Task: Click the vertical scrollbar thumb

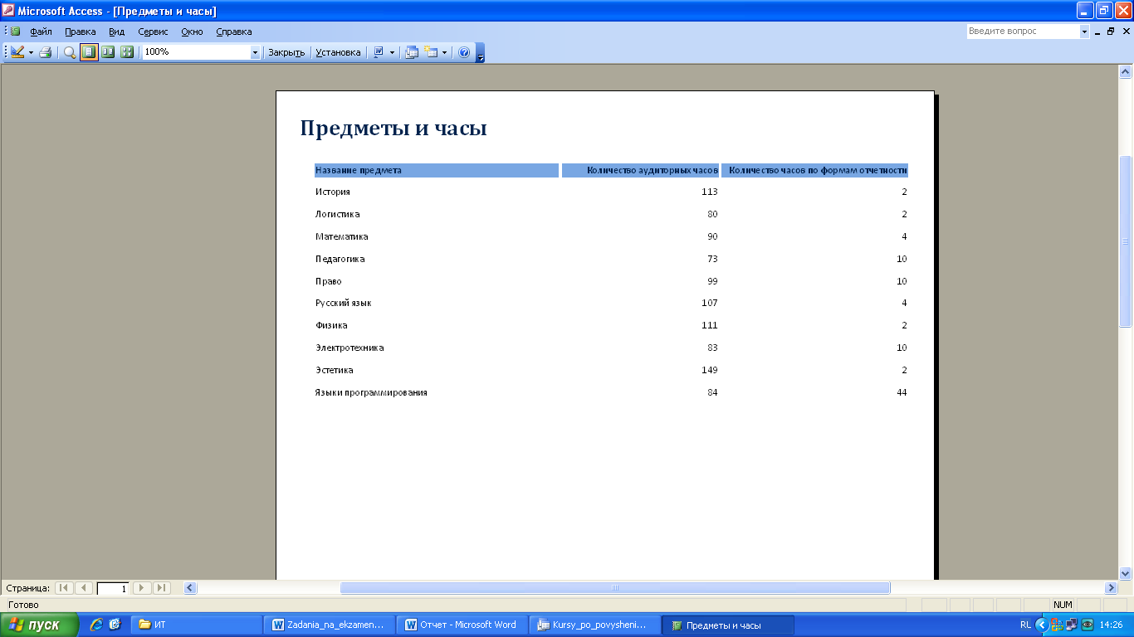Action: click(x=1126, y=241)
